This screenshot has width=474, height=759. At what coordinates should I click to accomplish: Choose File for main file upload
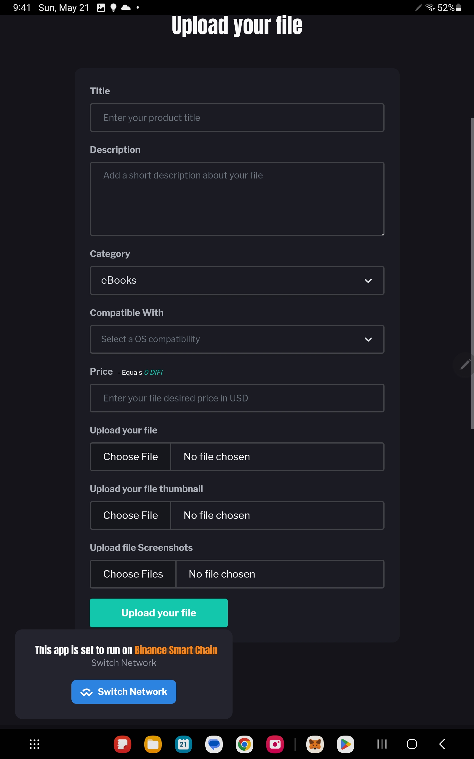[x=130, y=457]
